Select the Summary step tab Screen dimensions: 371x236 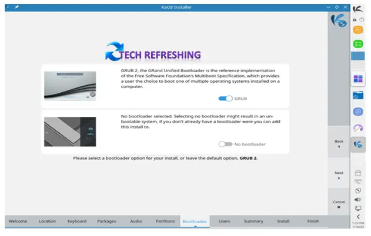(253, 221)
